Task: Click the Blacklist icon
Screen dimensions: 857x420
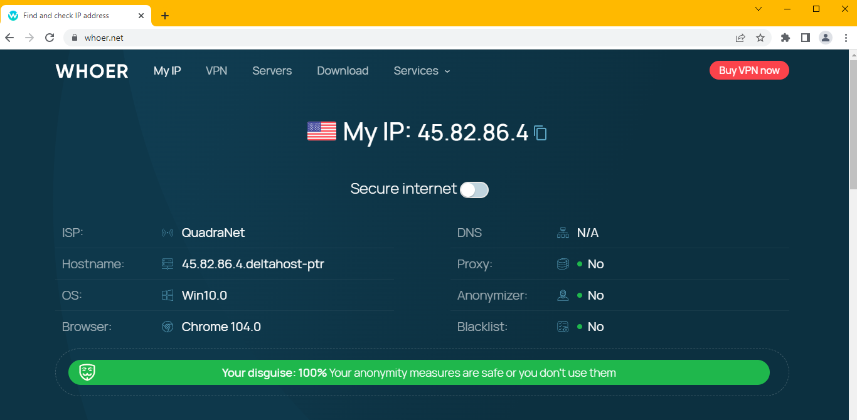Action: pyautogui.click(x=563, y=327)
